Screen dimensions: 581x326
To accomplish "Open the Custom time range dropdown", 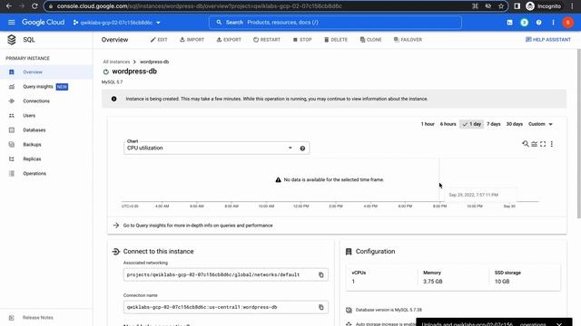I will pyautogui.click(x=540, y=124).
